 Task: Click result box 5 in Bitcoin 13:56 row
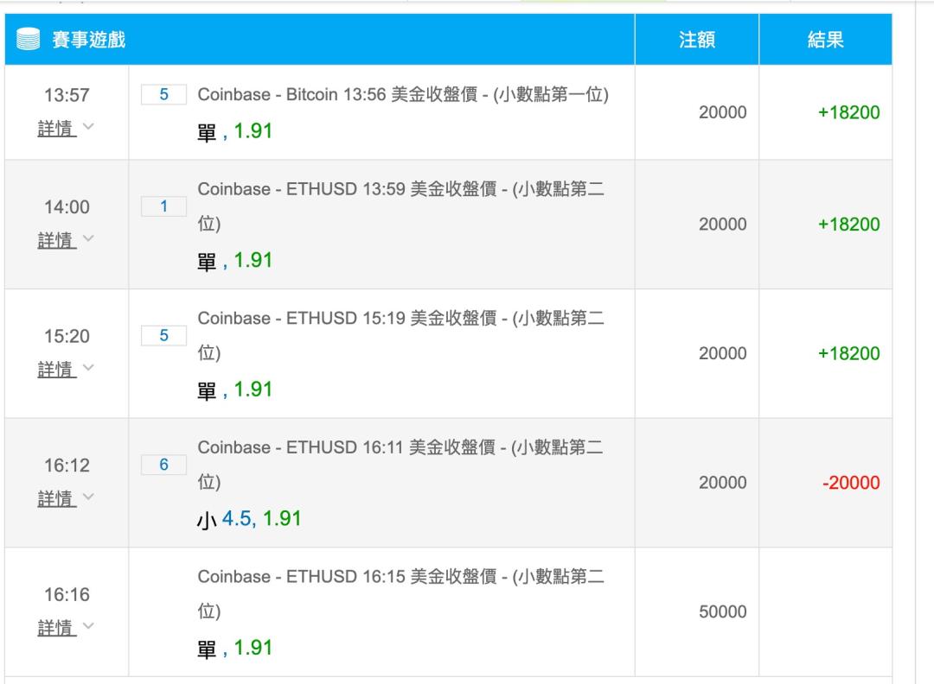[x=163, y=95]
